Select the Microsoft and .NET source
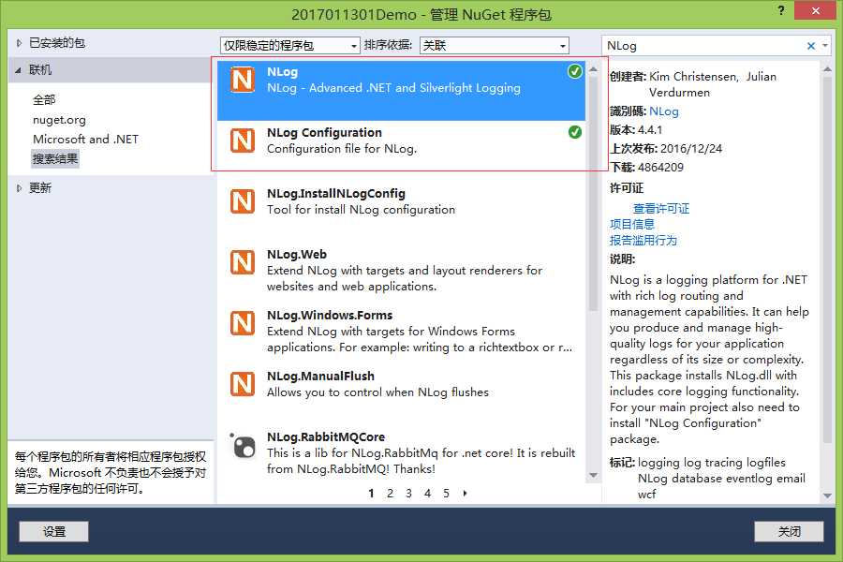 coord(85,140)
